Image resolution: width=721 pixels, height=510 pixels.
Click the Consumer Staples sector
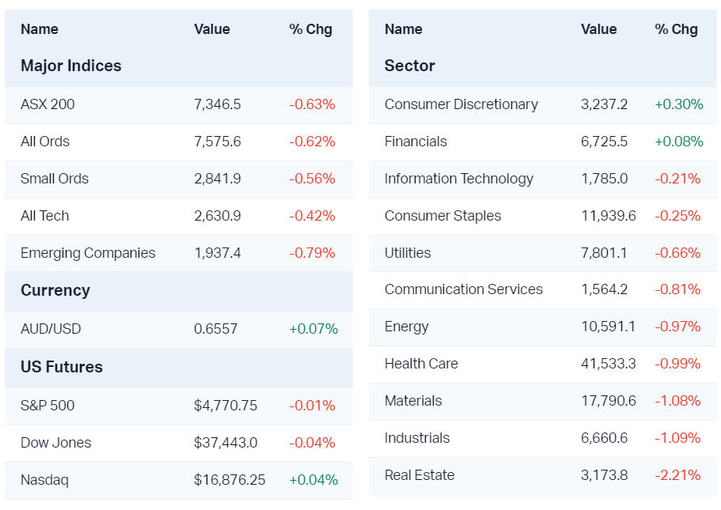[442, 216]
